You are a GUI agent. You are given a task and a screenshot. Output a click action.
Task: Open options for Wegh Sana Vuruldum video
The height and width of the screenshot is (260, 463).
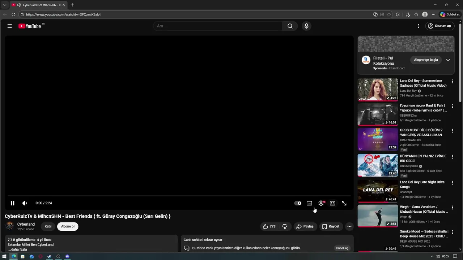(452, 208)
